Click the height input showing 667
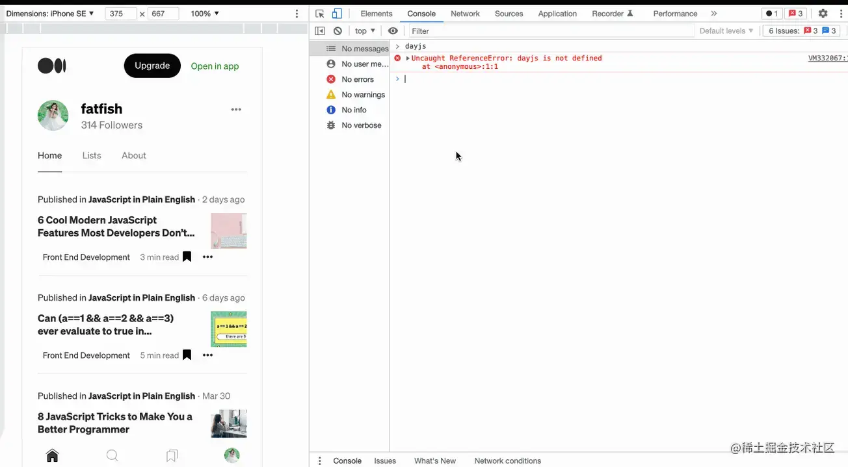Viewport: 848px width, 467px height. pos(163,14)
